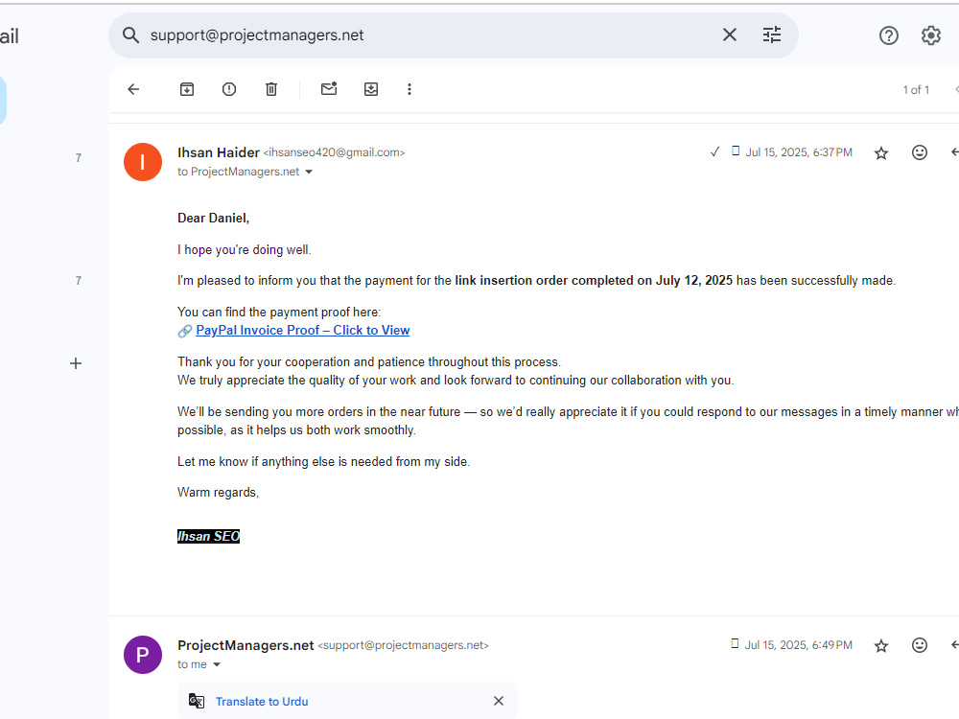This screenshot has height=719, width=959.
Task: Open the search filter options icon
Action: (772, 35)
